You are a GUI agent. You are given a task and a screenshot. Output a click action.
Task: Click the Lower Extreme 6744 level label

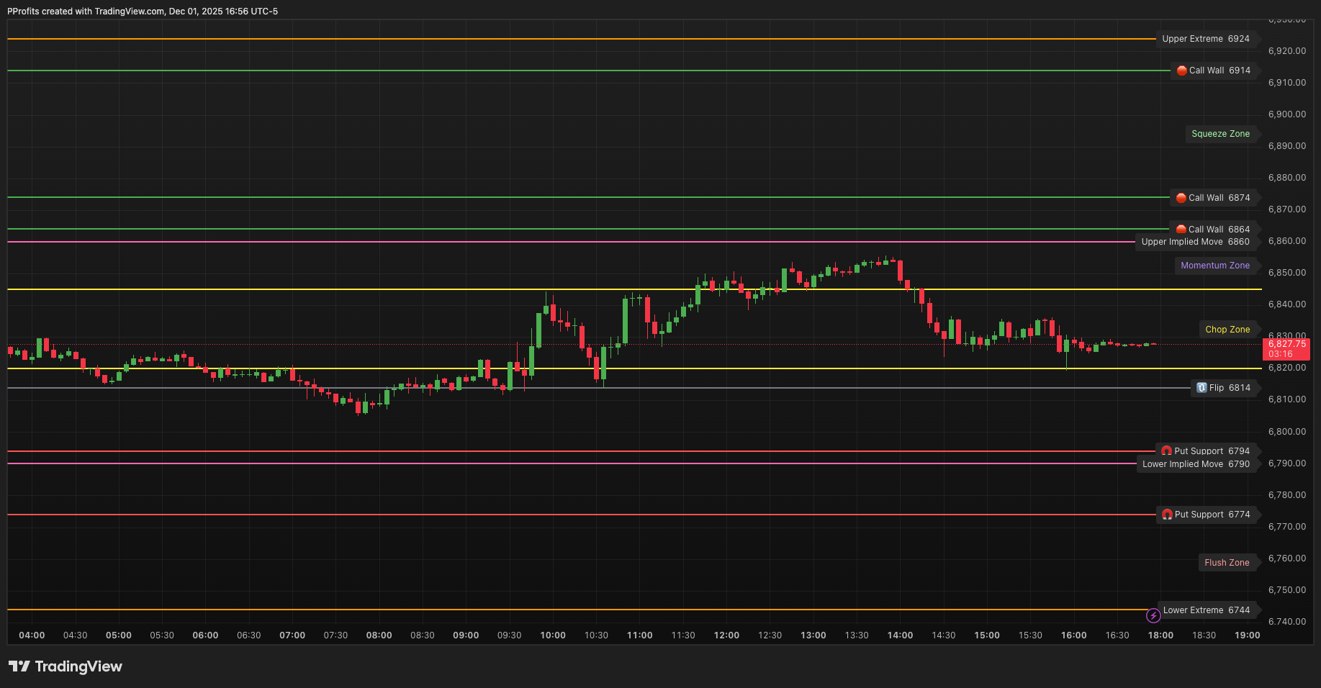coord(1207,610)
